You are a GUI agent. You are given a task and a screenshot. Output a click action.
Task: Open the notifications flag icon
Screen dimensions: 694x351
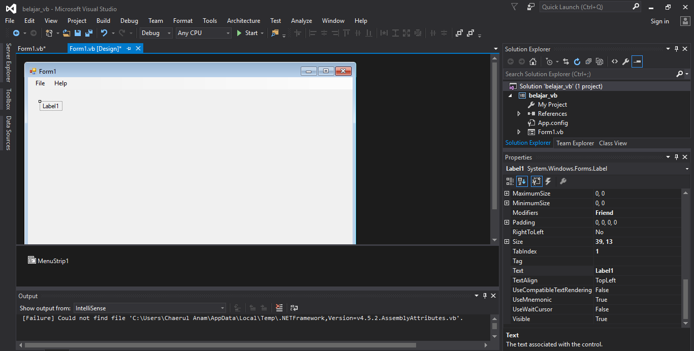pyautogui.click(x=515, y=7)
